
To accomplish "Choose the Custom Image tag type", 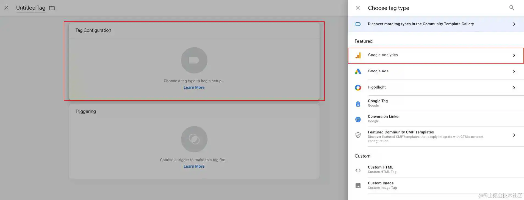I will click(x=436, y=185).
